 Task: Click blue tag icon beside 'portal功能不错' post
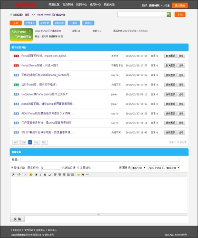tap(16, 104)
